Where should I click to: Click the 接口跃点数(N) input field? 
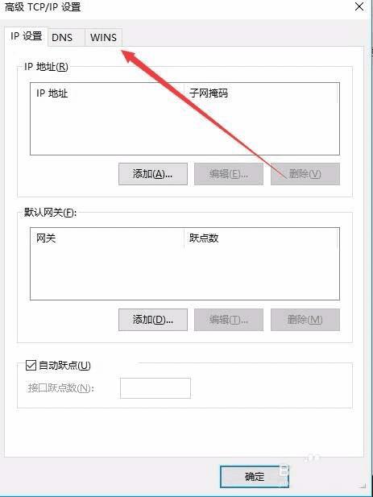pos(155,388)
